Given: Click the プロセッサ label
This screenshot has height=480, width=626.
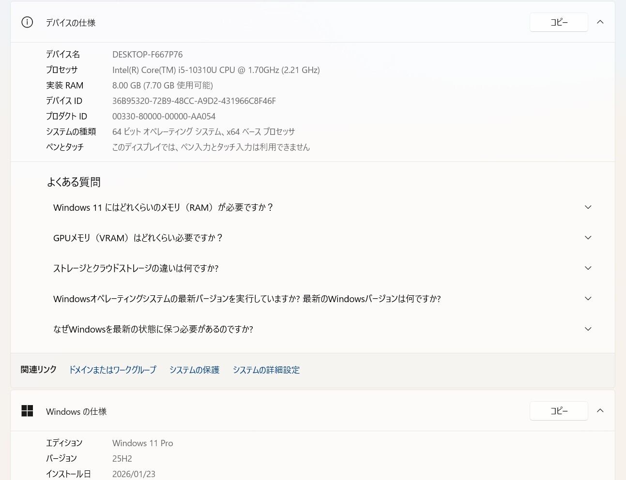Looking at the screenshot, I should [62, 70].
